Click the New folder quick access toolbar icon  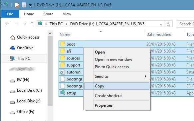click(x=24, y=5)
